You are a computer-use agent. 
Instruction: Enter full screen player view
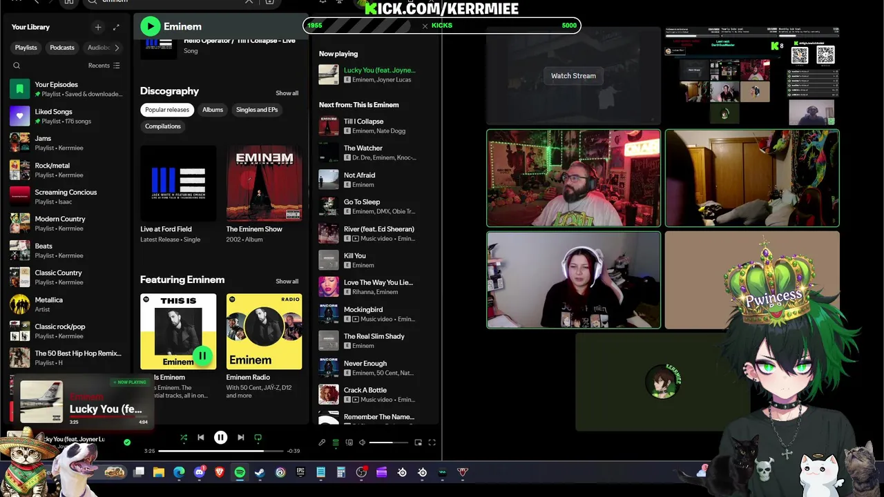coord(432,442)
